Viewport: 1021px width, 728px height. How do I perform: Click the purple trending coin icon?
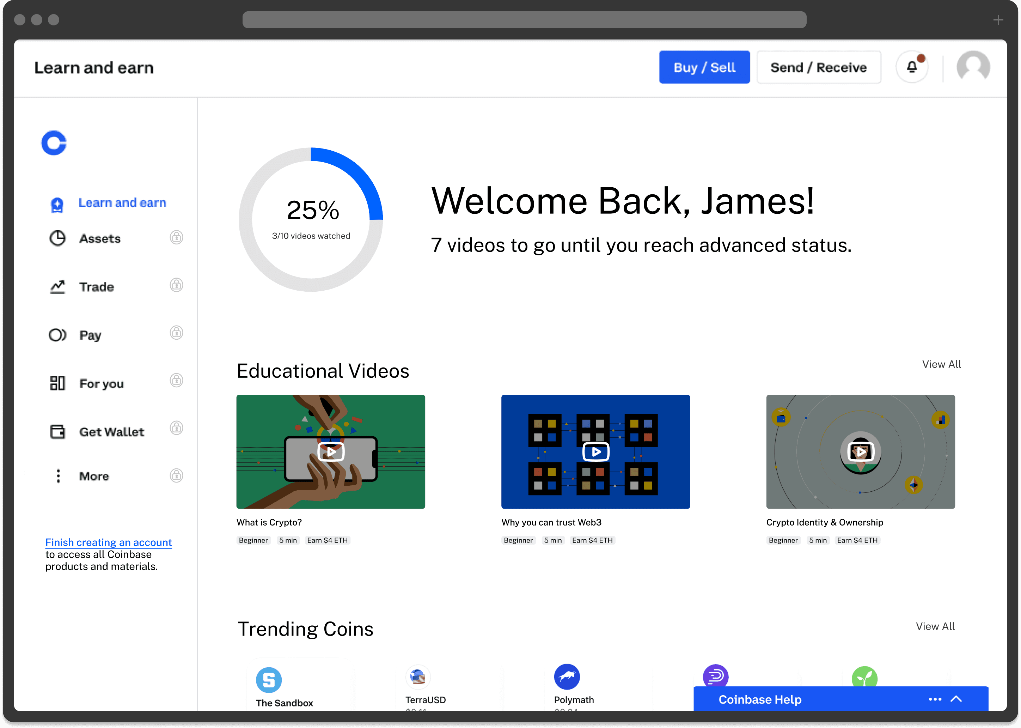tap(715, 675)
